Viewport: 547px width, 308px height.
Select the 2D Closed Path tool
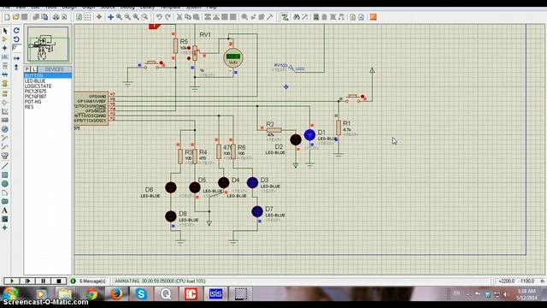point(5,202)
